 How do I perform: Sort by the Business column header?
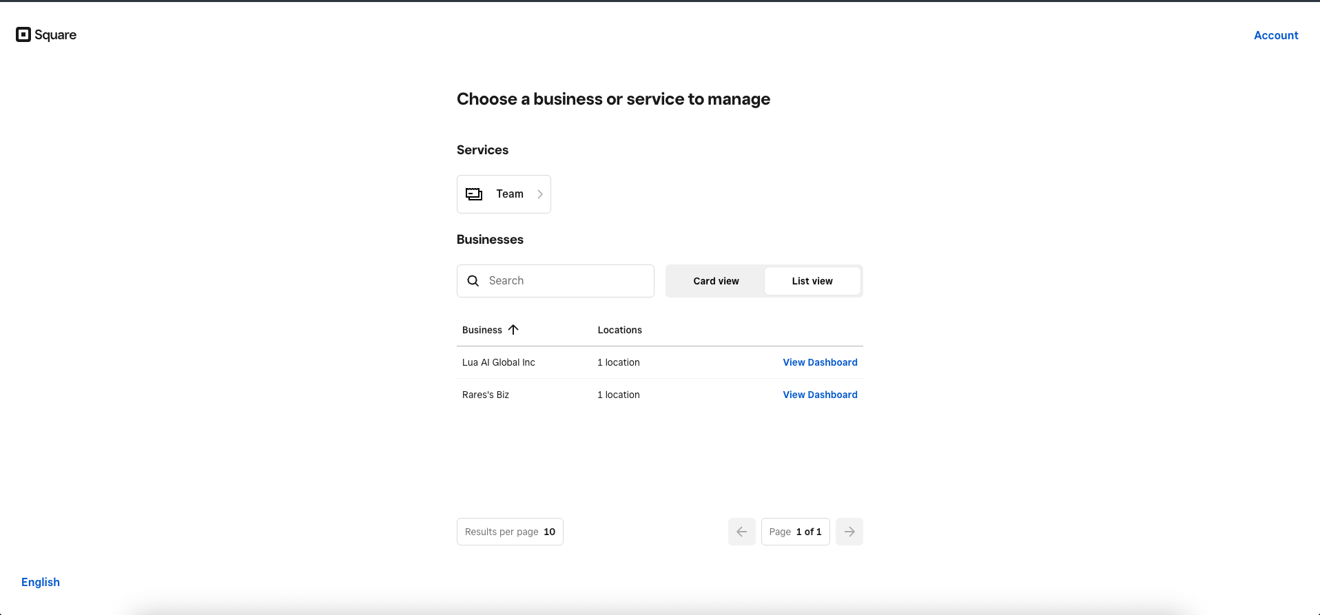482,330
